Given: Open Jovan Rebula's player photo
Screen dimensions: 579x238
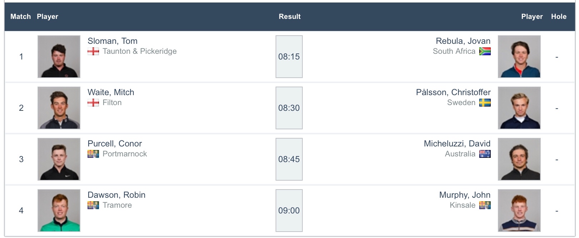Looking at the screenshot, I should (x=519, y=57).
